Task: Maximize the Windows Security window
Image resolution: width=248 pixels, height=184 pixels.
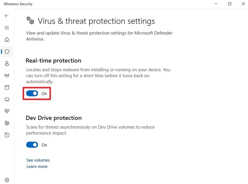Action: pos(230,4)
